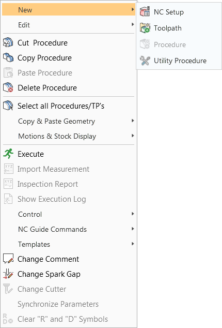
Task: Click the Delete Procedure red-x icon
Action: coord(8,87)
